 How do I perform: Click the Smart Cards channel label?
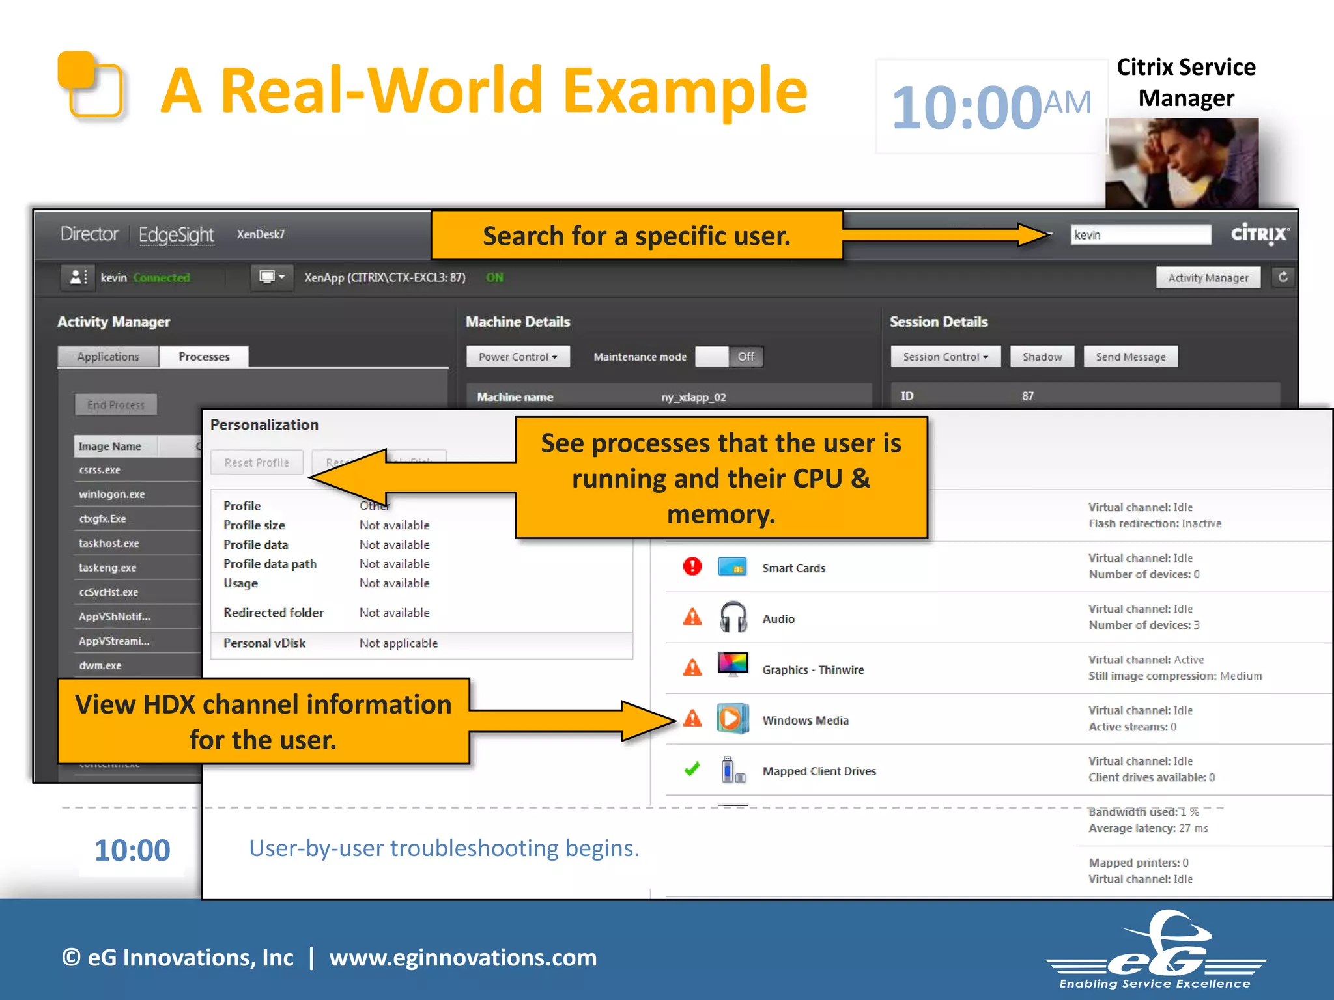tap(793, 568)
